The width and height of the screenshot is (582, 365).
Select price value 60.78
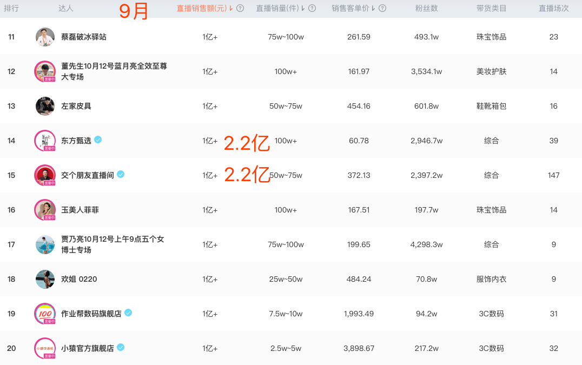coord(359,141)
